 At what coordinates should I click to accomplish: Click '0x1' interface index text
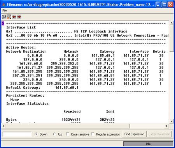click(x=9, y=32)
